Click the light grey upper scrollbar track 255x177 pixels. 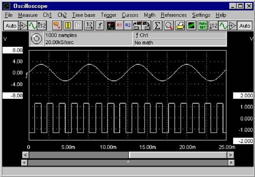[x=178, y=155]
